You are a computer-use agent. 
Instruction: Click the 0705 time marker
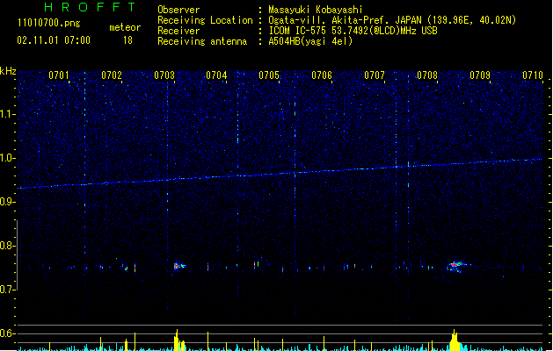pos(269,75)
